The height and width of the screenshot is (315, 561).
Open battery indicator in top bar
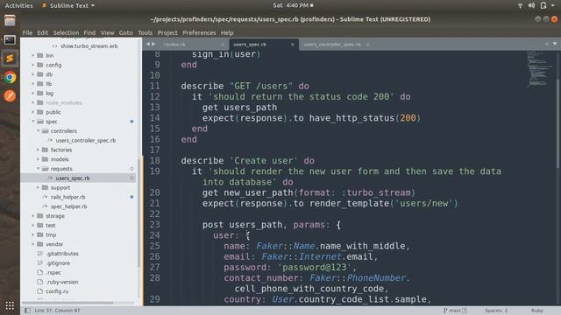pos(543,5)
